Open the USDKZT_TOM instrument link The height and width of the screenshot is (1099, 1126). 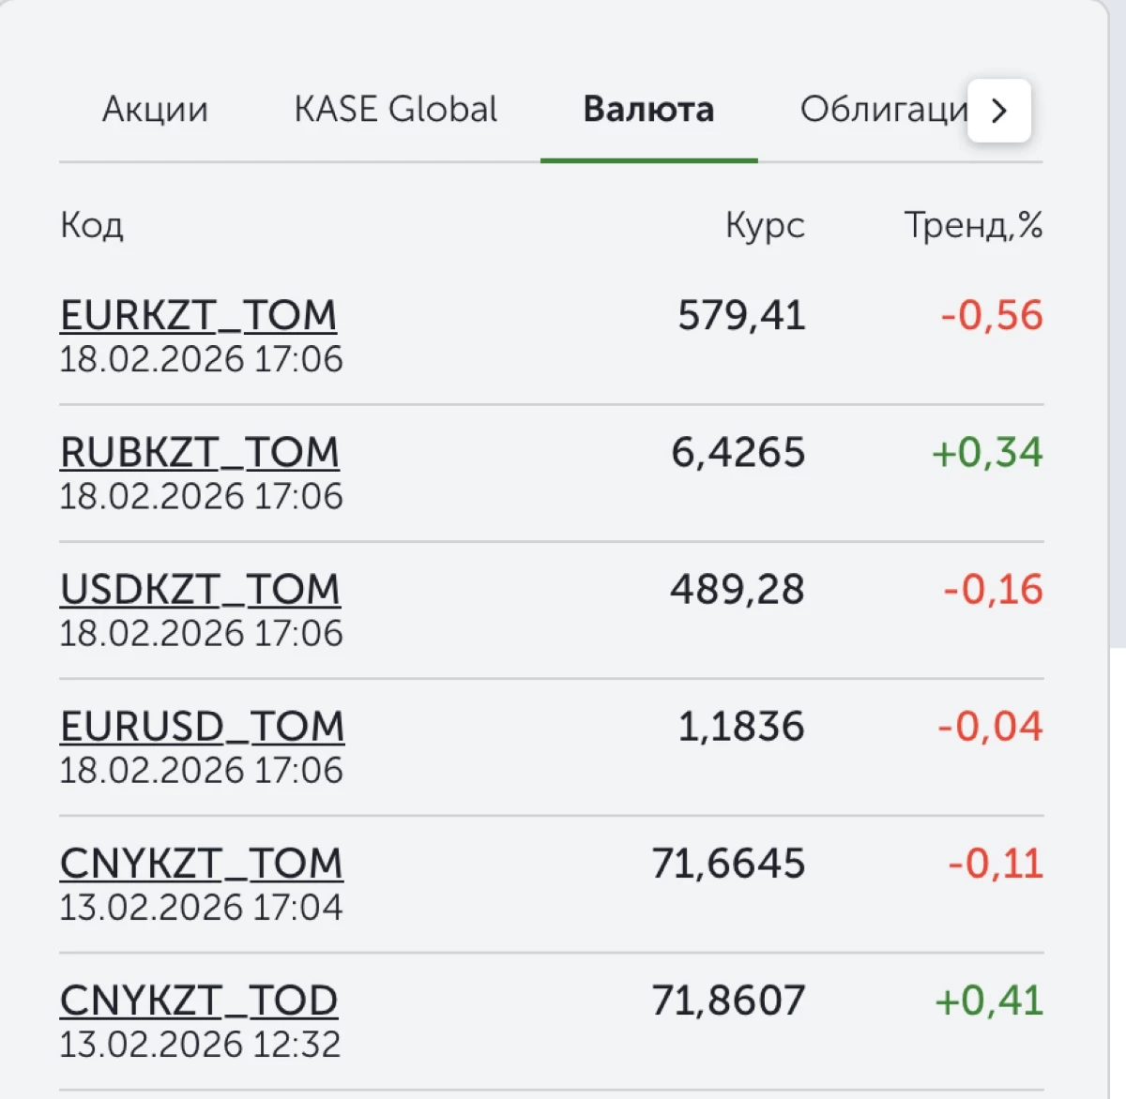click(x=200, y=589)
